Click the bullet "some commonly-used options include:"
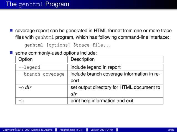 [56, 53]
